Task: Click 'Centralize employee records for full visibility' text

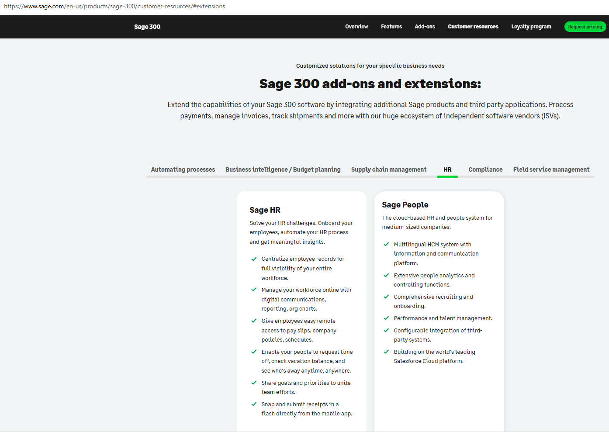Action: click(x=303, y=269)
